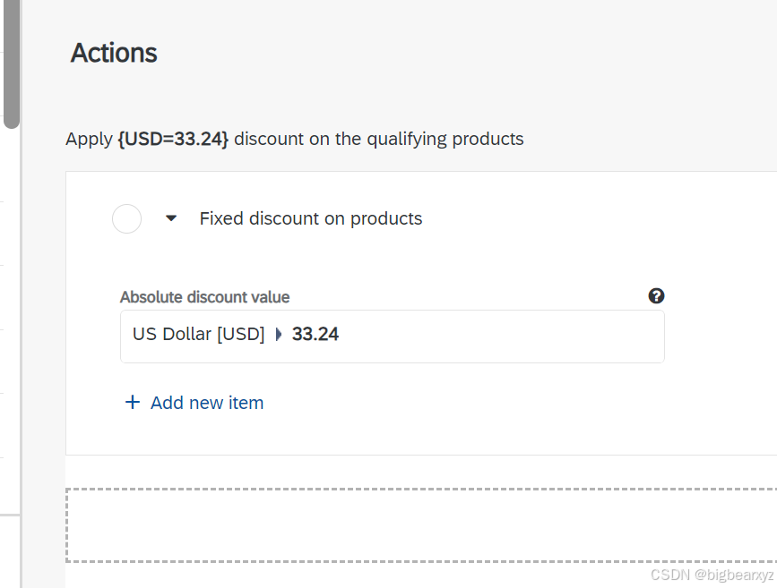This screenshot has height=588, width=777.
Task: Click the Absolute discount value label
Action: coord(204,297)
